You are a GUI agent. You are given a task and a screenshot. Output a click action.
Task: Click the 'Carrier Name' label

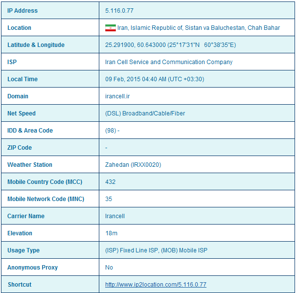(26, 216)
